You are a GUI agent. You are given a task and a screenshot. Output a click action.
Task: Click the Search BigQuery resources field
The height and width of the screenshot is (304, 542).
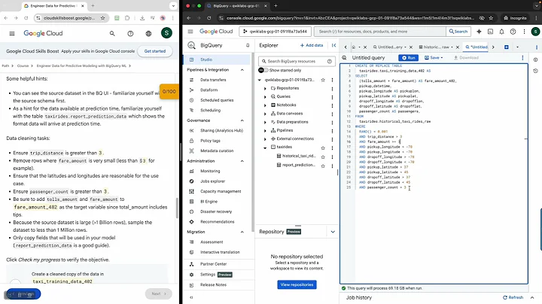(297, 61)
